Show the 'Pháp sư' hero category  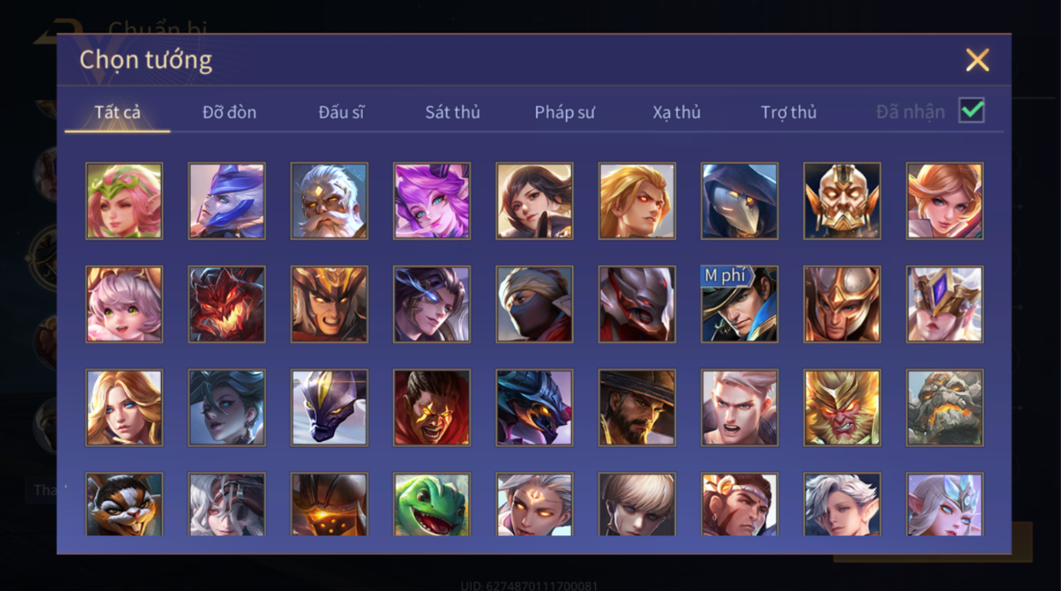[564, 112]
